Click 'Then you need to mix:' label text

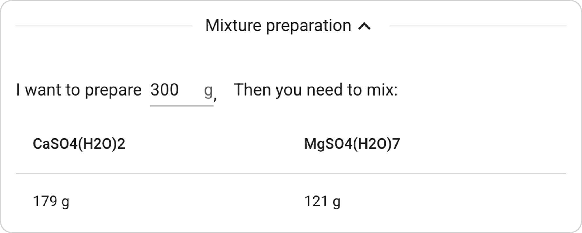click(x=316, y=89)
